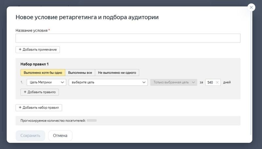Close the retargeting condition dialog
Screen dimensions: 262x149
(x=251, y=7)
